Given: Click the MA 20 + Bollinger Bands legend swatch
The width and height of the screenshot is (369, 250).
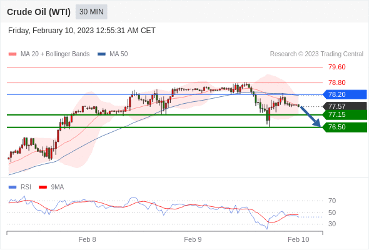Looking at the screenshot, I should click(13, 54).
